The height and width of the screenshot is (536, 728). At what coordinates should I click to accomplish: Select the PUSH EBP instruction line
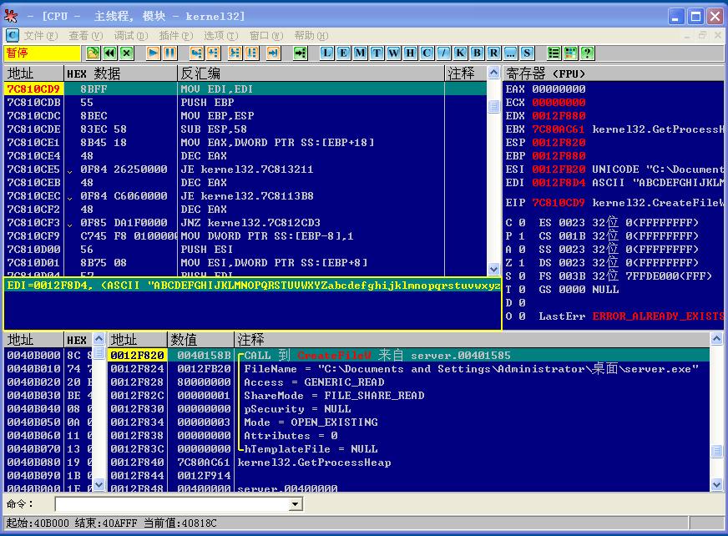click(x=245, y=102)
